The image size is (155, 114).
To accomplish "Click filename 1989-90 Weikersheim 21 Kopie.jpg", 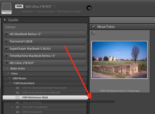I will click(120, 91).
